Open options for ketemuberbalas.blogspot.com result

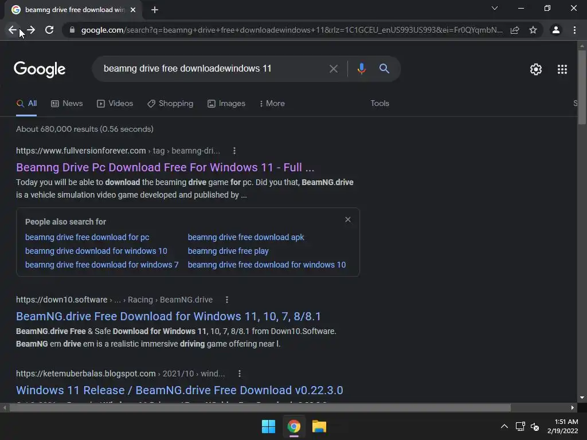click(x=240, y=374)
